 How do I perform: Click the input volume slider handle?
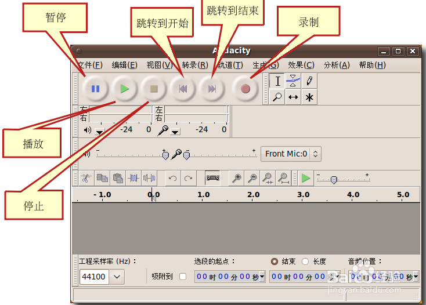(x=187, y=155)
